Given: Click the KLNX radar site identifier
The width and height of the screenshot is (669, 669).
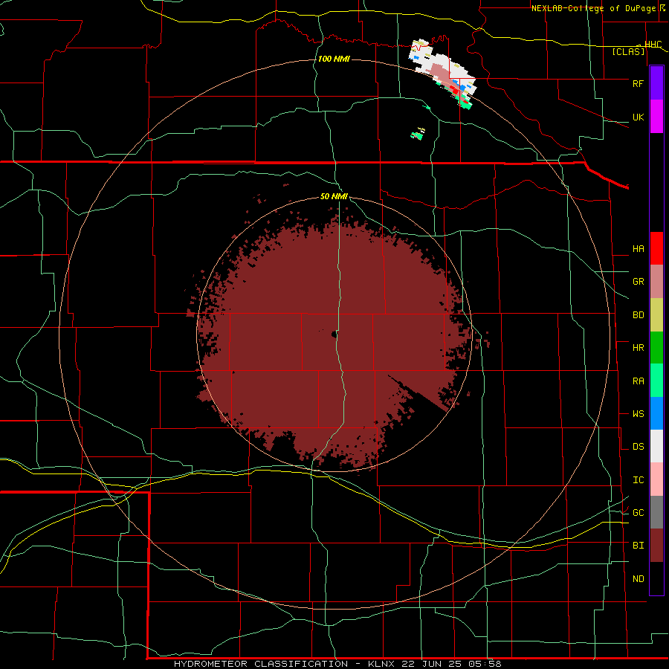Looking at the screenshot, I should point(381,664).
